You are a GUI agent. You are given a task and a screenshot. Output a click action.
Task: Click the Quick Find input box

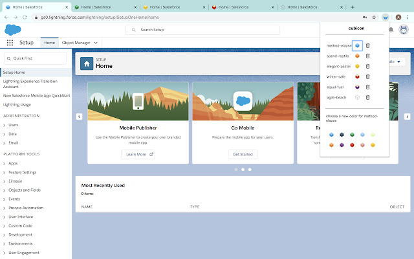click(35, 58)
